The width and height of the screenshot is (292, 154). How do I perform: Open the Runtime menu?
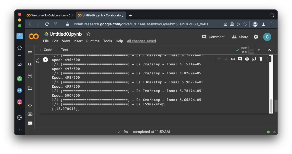click(93, 41)
